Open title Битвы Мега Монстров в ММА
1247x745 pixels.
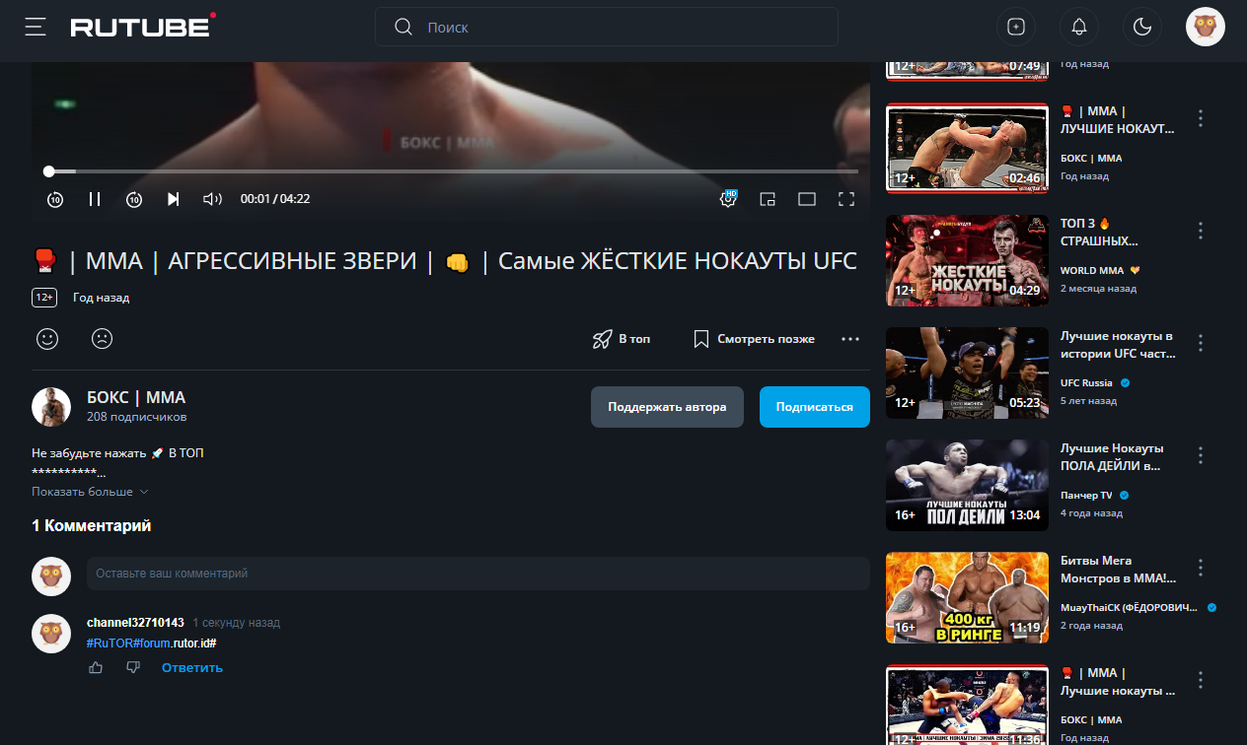pos(1118,569)
